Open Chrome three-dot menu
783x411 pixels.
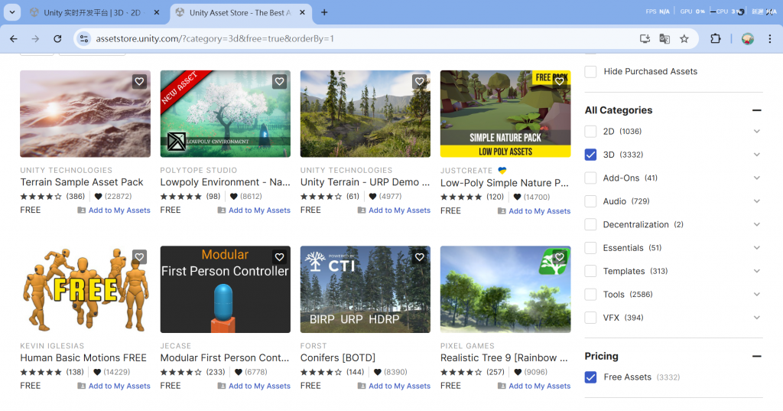coord(769,38)
